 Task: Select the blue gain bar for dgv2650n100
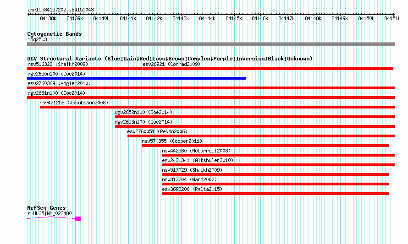click(136, 78)
